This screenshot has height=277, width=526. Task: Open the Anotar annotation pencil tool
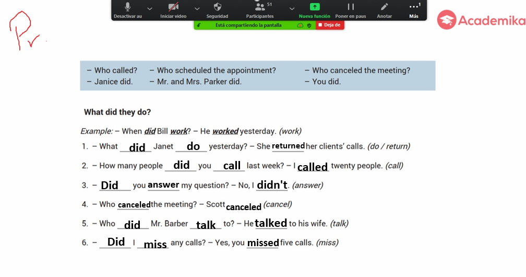384,10
